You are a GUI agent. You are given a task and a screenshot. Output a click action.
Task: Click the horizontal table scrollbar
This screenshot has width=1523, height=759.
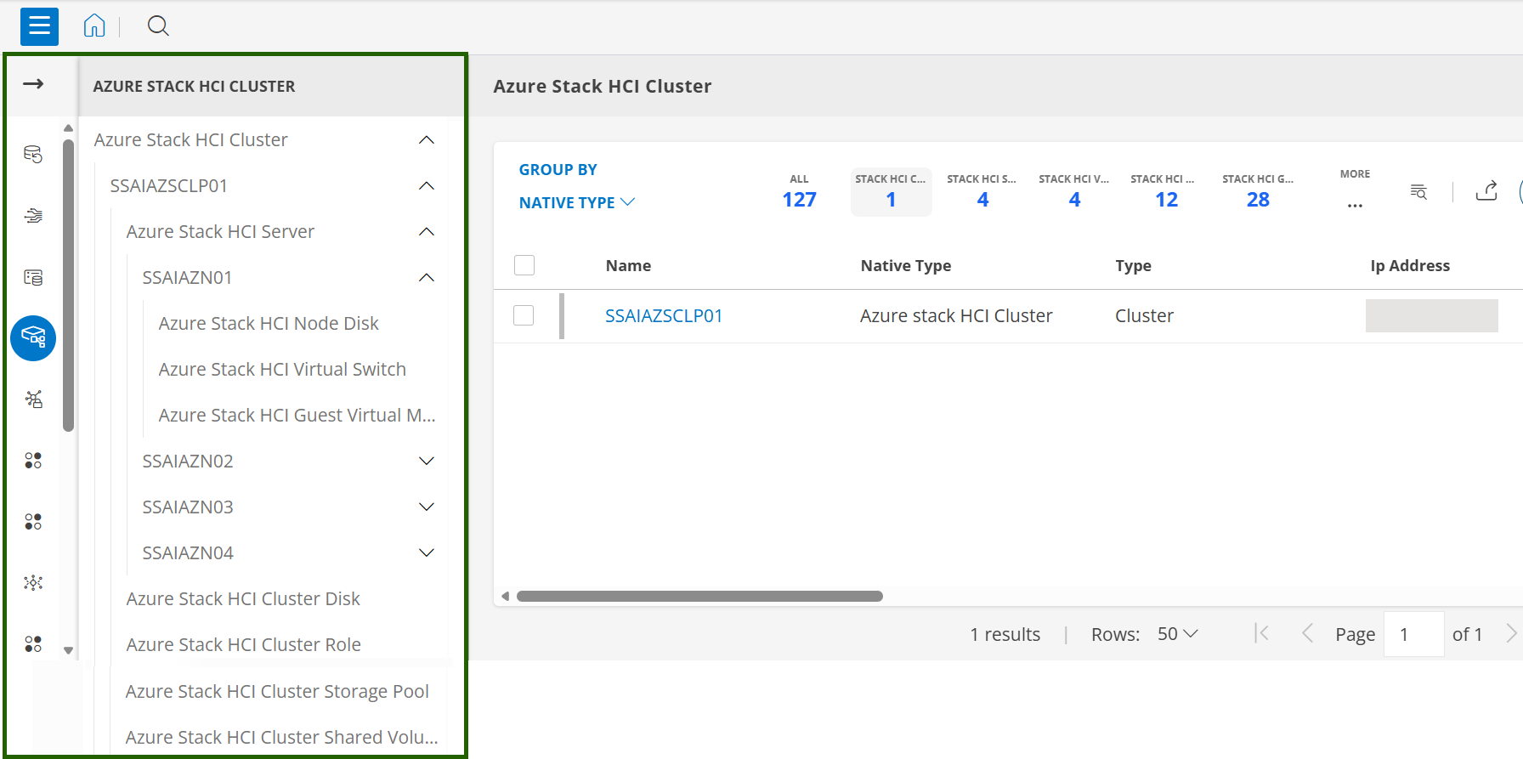[699, 597]
